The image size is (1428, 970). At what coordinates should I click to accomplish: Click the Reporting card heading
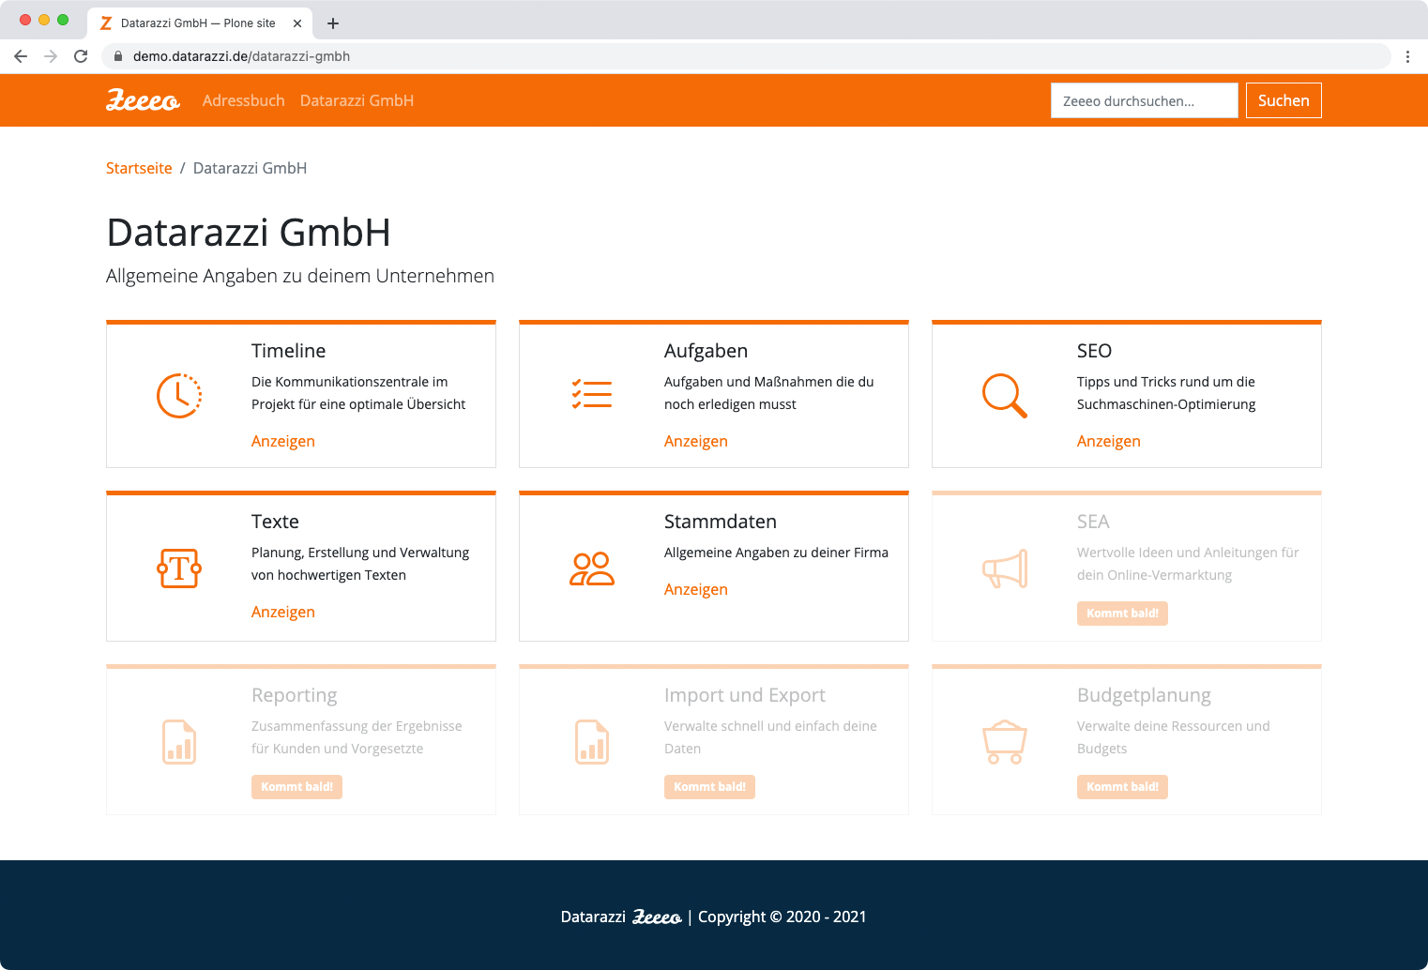point(295,695)
